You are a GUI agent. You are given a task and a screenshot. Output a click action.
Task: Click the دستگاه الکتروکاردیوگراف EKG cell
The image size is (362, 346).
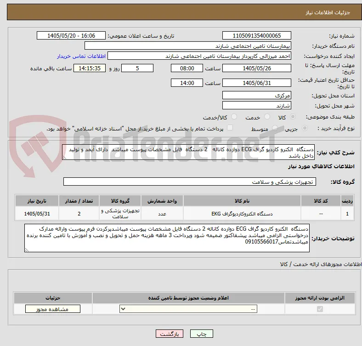click(x=242, y=214)
